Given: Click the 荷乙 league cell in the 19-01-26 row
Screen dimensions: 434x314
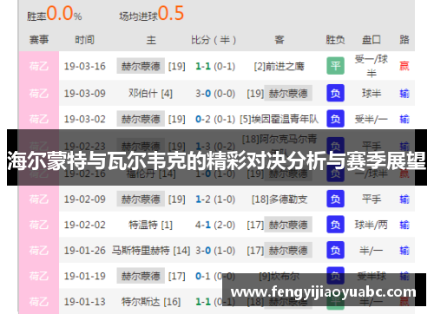Looking at the screenshot, I should click(39, 250).
